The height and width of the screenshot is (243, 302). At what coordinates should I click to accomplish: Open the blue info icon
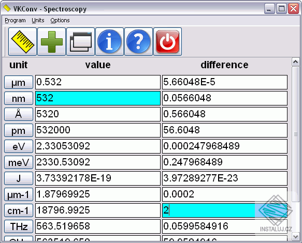click(x=109, y=41)
